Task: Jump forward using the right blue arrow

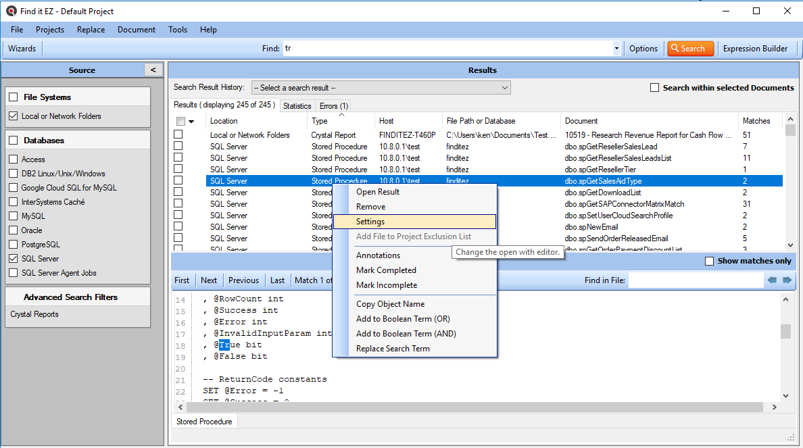Action: (786, 280)
